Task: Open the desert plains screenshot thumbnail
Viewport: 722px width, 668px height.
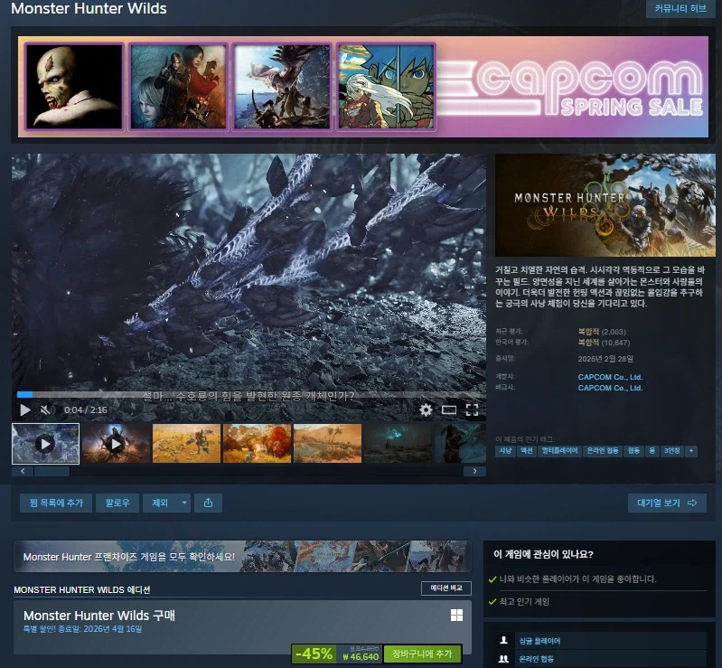Action: pyautogui.click(x=186, y=444)
